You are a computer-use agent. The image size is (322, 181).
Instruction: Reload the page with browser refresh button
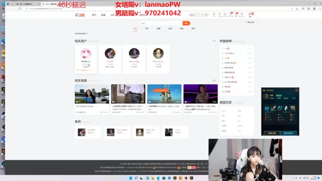point(19,8)
